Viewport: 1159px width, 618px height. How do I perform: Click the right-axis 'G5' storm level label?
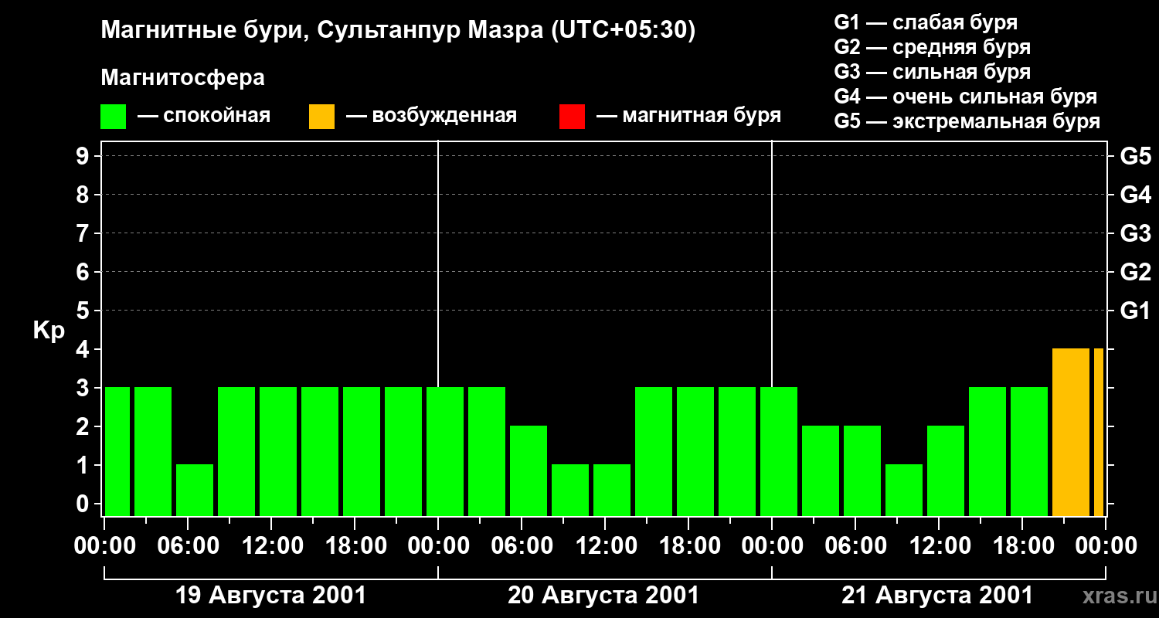click(x=1135, y=157)
